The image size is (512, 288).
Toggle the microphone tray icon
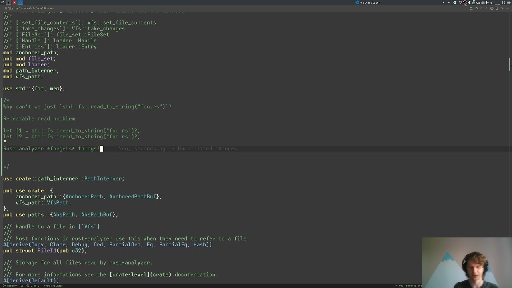click(x=487, y=2)
